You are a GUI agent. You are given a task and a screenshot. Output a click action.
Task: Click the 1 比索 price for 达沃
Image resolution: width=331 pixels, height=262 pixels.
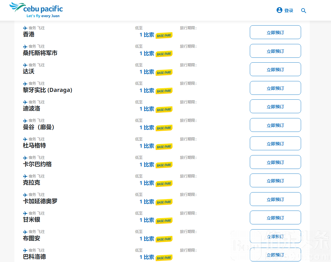pos(147,72)
